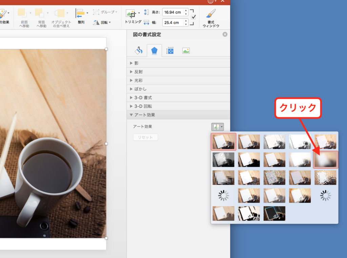
Task: Click the リセット button
Action: coord(145,137)
